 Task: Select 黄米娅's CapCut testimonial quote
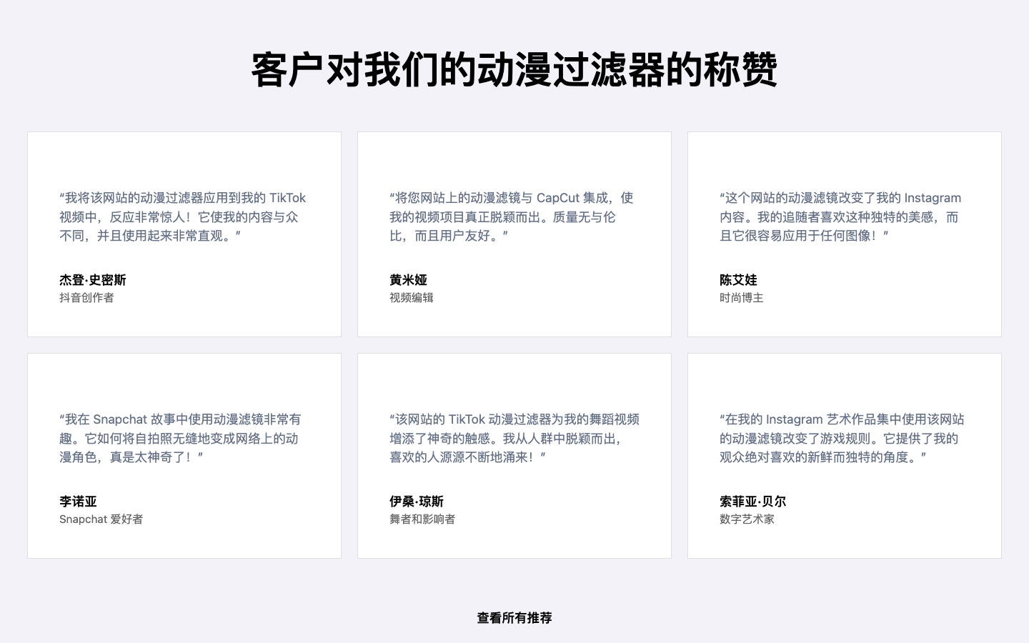click(511, 216)
